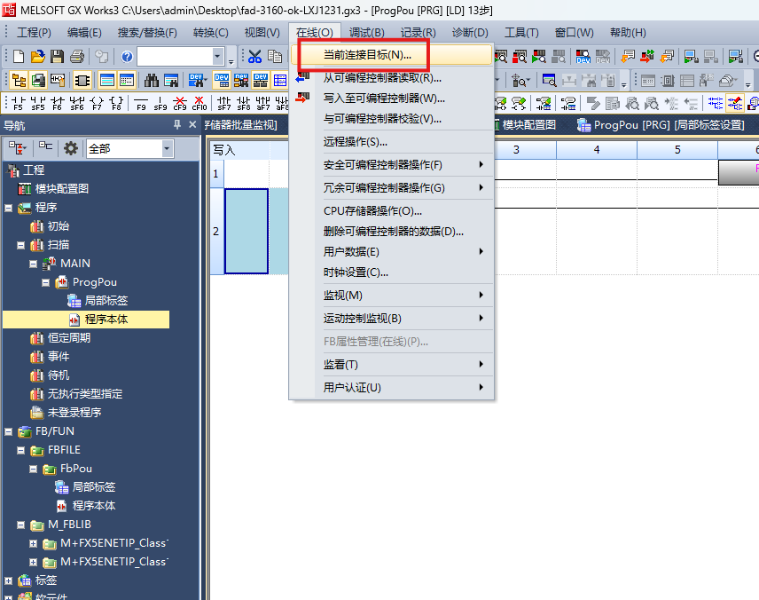Viewport: 759px width, 600px height.
Task: Insert falling pulse contact sF8 icon
Action: (x=244, y=103)
